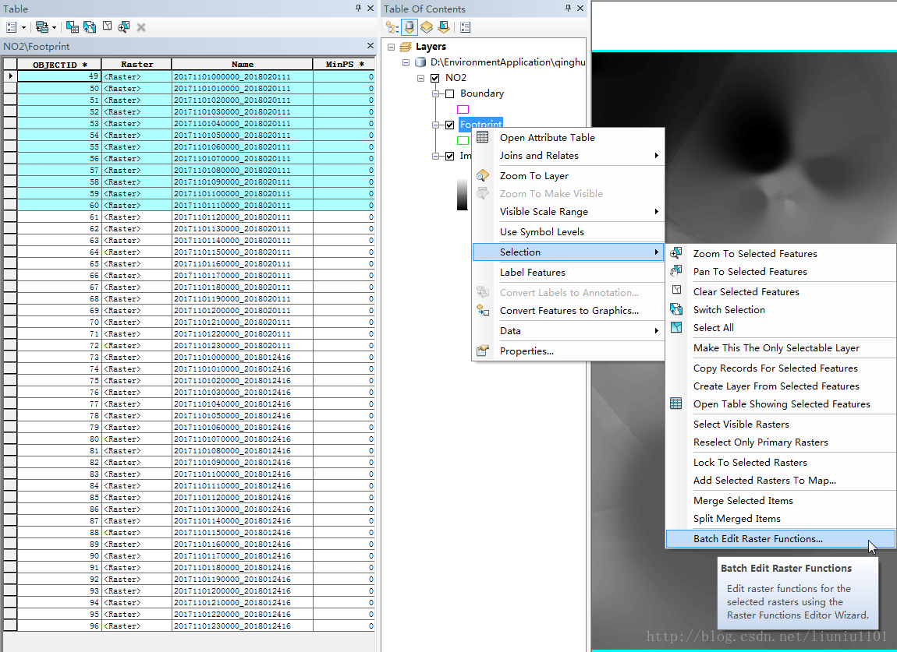Collapse the D:\EnvironmentApplication data source node

coord(406,62)
